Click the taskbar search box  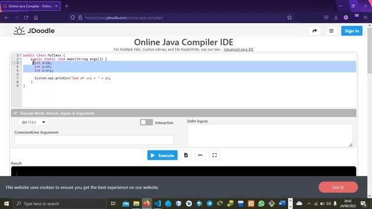60,204
